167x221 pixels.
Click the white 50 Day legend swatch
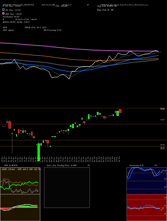(4, 10)
